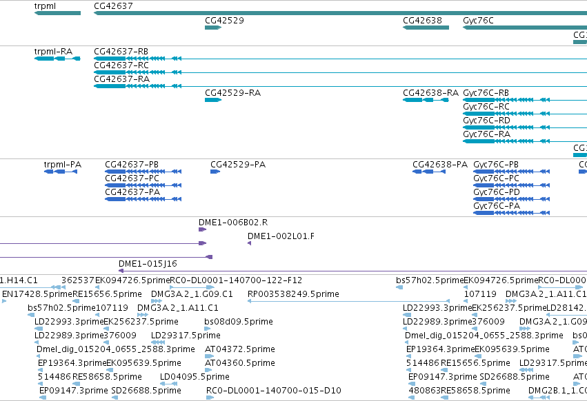The image size is (587, 401).
Task: Select transcript Gyc76C-RA
Action: click(487, 134)
